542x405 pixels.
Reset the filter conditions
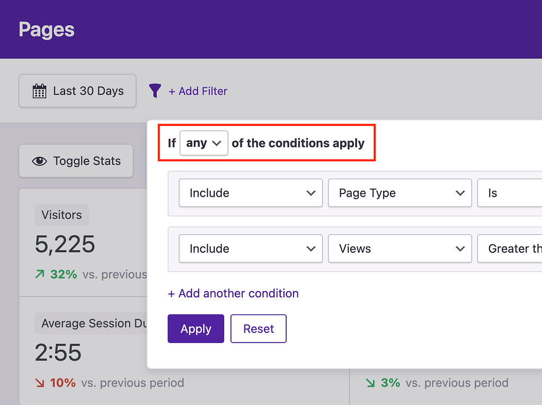[258, 329]
